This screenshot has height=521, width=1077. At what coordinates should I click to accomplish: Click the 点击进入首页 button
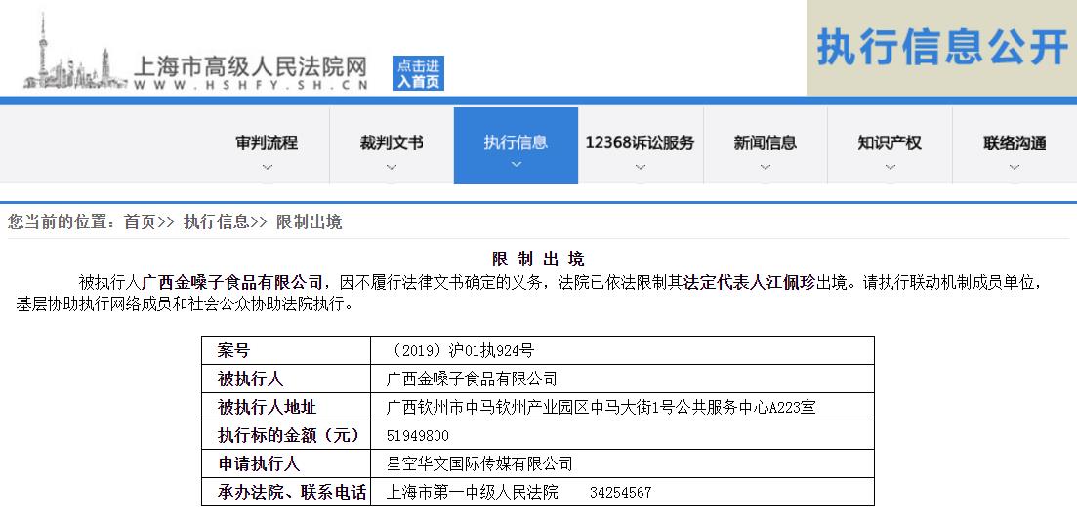coord(419,73)
